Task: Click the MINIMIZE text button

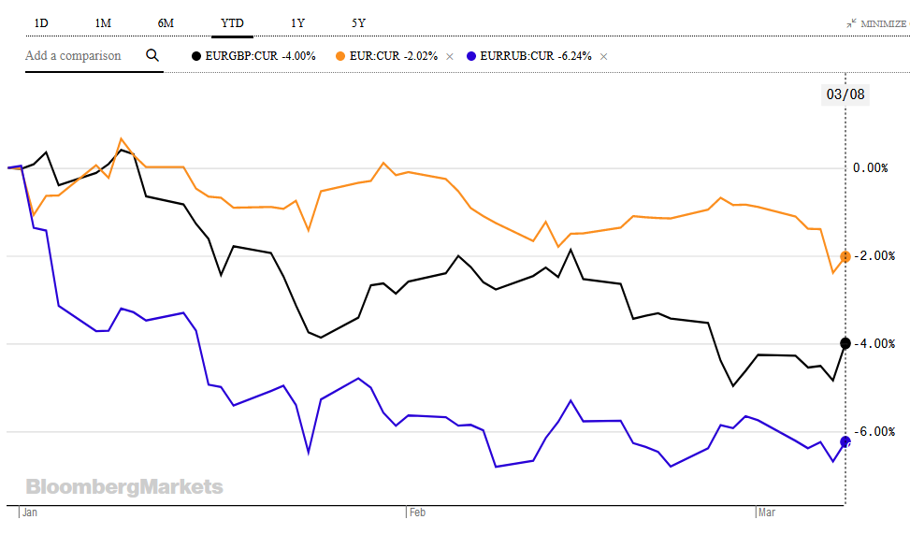Action: pos(883,23)
